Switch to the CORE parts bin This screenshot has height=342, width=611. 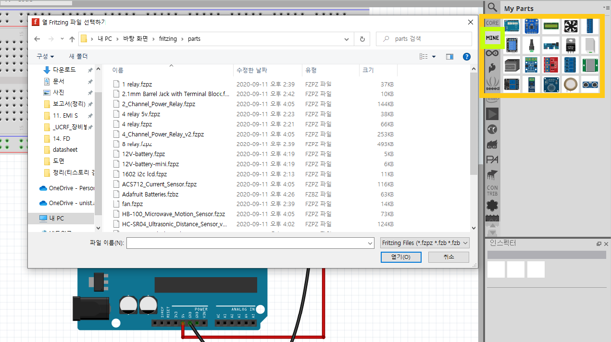pyautogui.click(x=492, y=23)
